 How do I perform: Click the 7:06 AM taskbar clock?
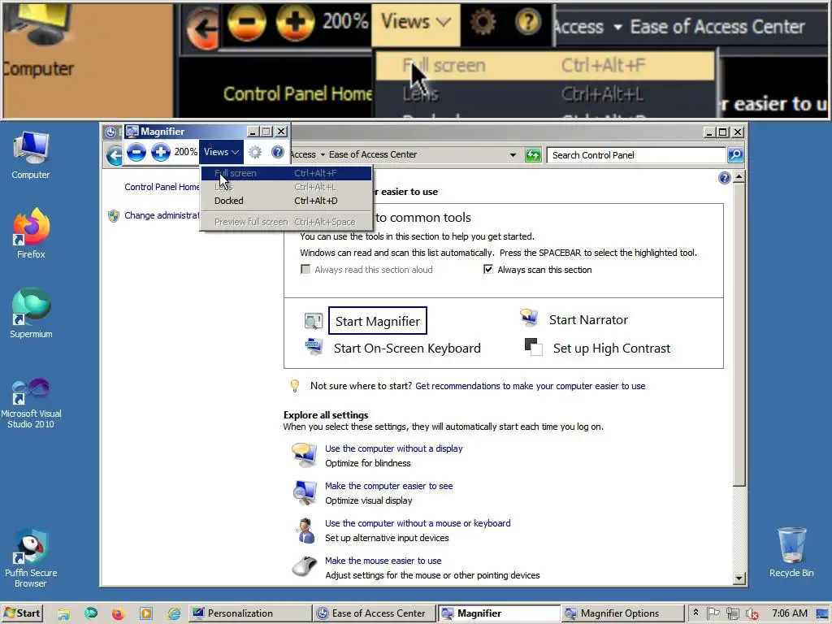(x=790, y=613)
